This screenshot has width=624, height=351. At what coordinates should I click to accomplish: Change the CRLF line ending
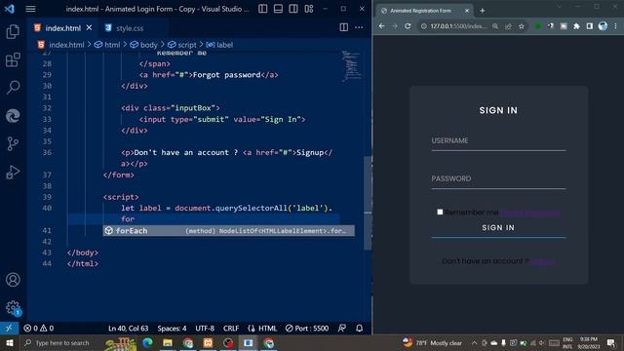[231, 329]
